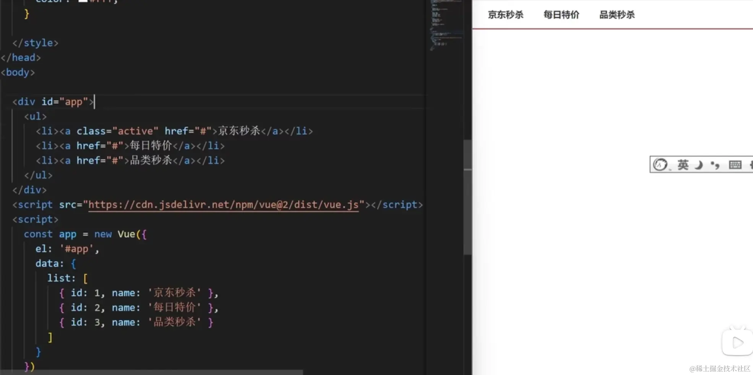This screenshot has width=753, height=375.
Task: Click the 品类秒杀 text in the li code line
Action: point(151,161)
